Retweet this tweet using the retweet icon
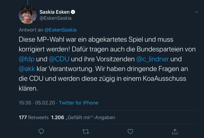 (86, 131)
